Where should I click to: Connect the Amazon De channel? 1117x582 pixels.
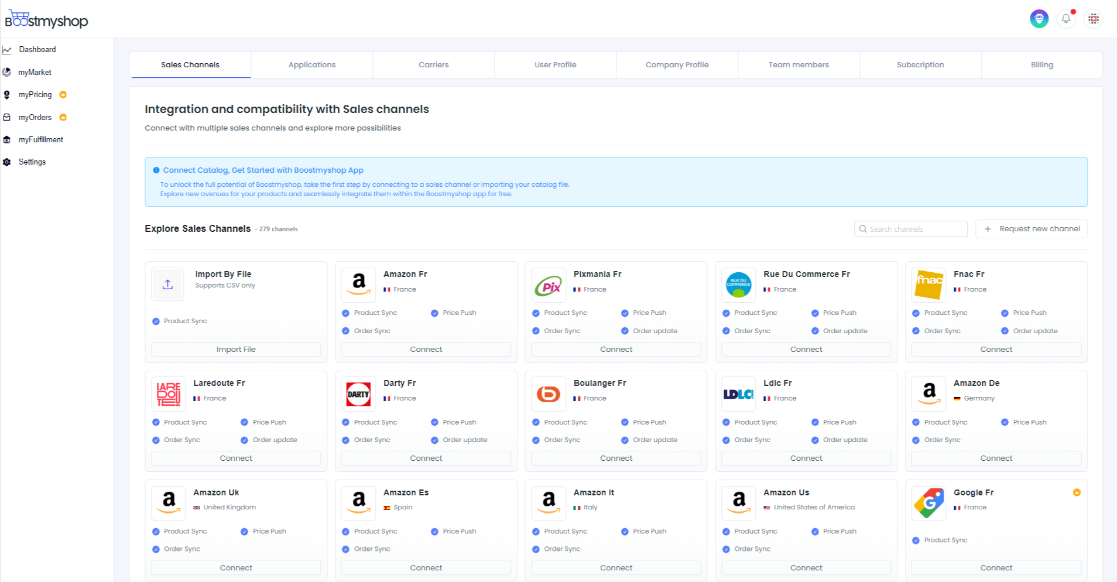click(x=996, y=458)
